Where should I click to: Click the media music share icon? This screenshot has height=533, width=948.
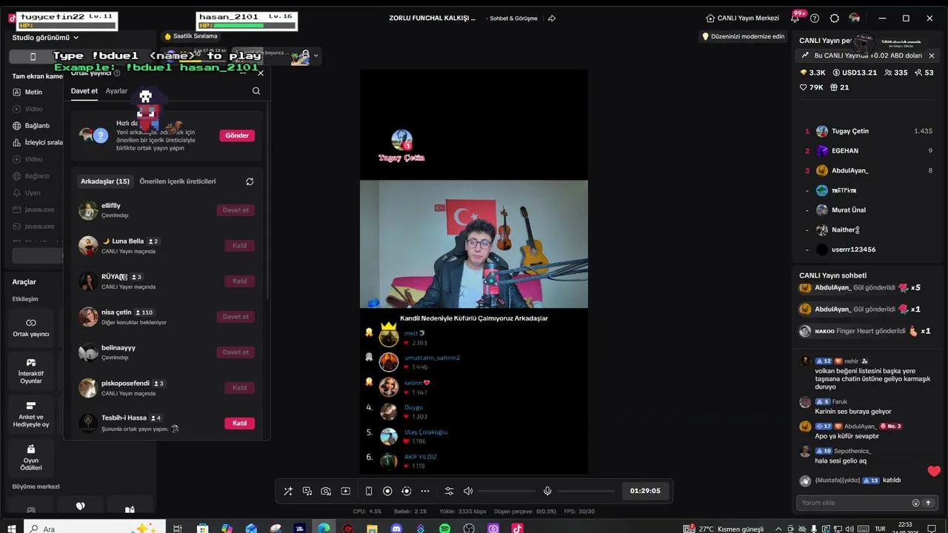[307, 491]
